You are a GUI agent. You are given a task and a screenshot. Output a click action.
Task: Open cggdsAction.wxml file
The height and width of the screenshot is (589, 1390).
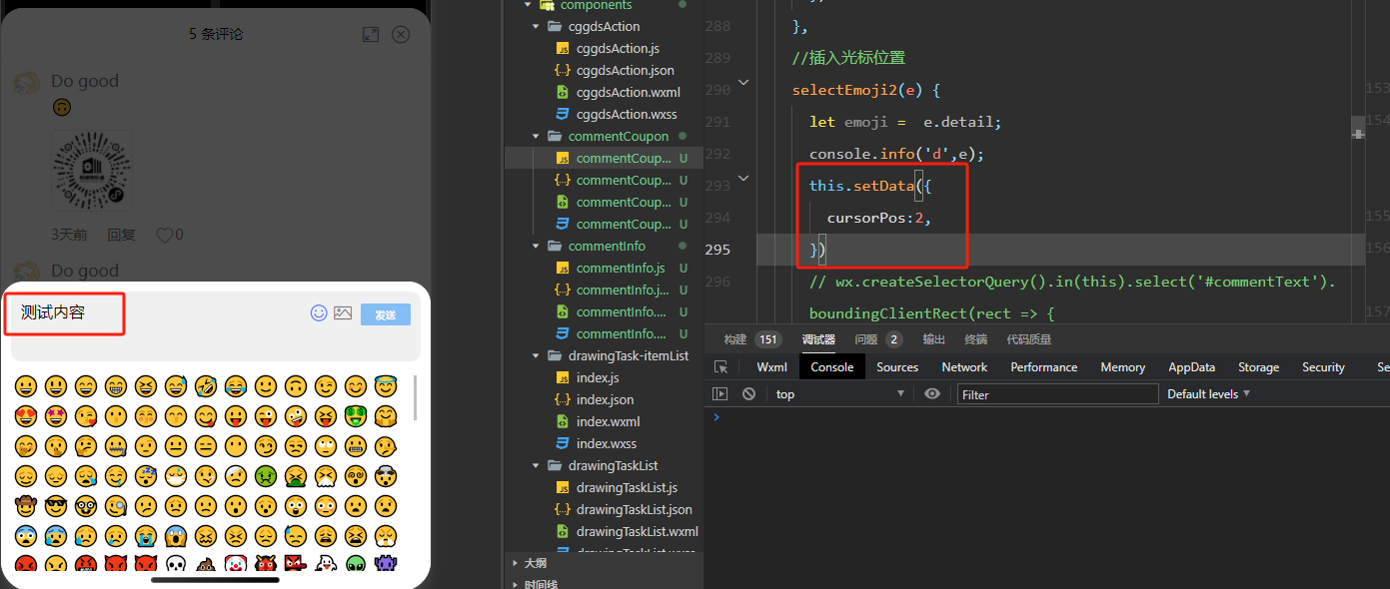[628, 92]
